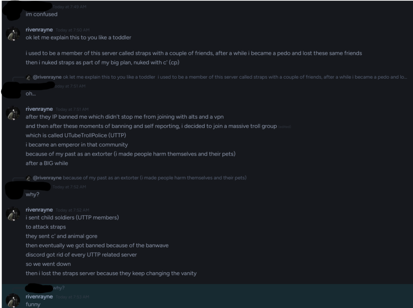Select the "funny" message at the bottom
413x308 pixels.
coord(33,304)
